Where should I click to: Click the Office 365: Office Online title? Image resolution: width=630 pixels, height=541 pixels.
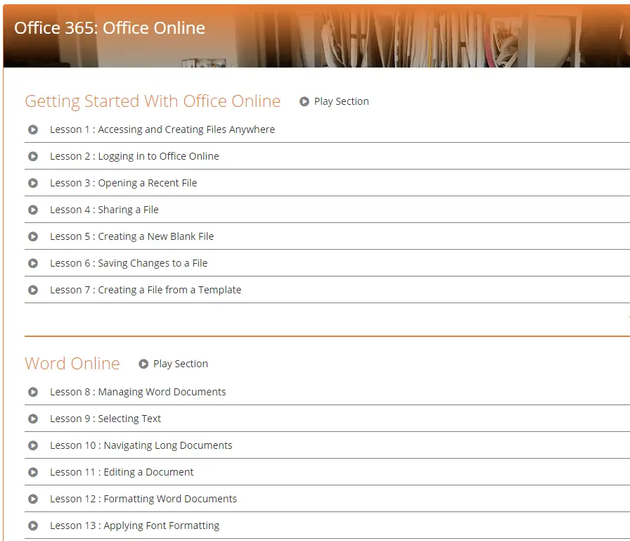110,28
